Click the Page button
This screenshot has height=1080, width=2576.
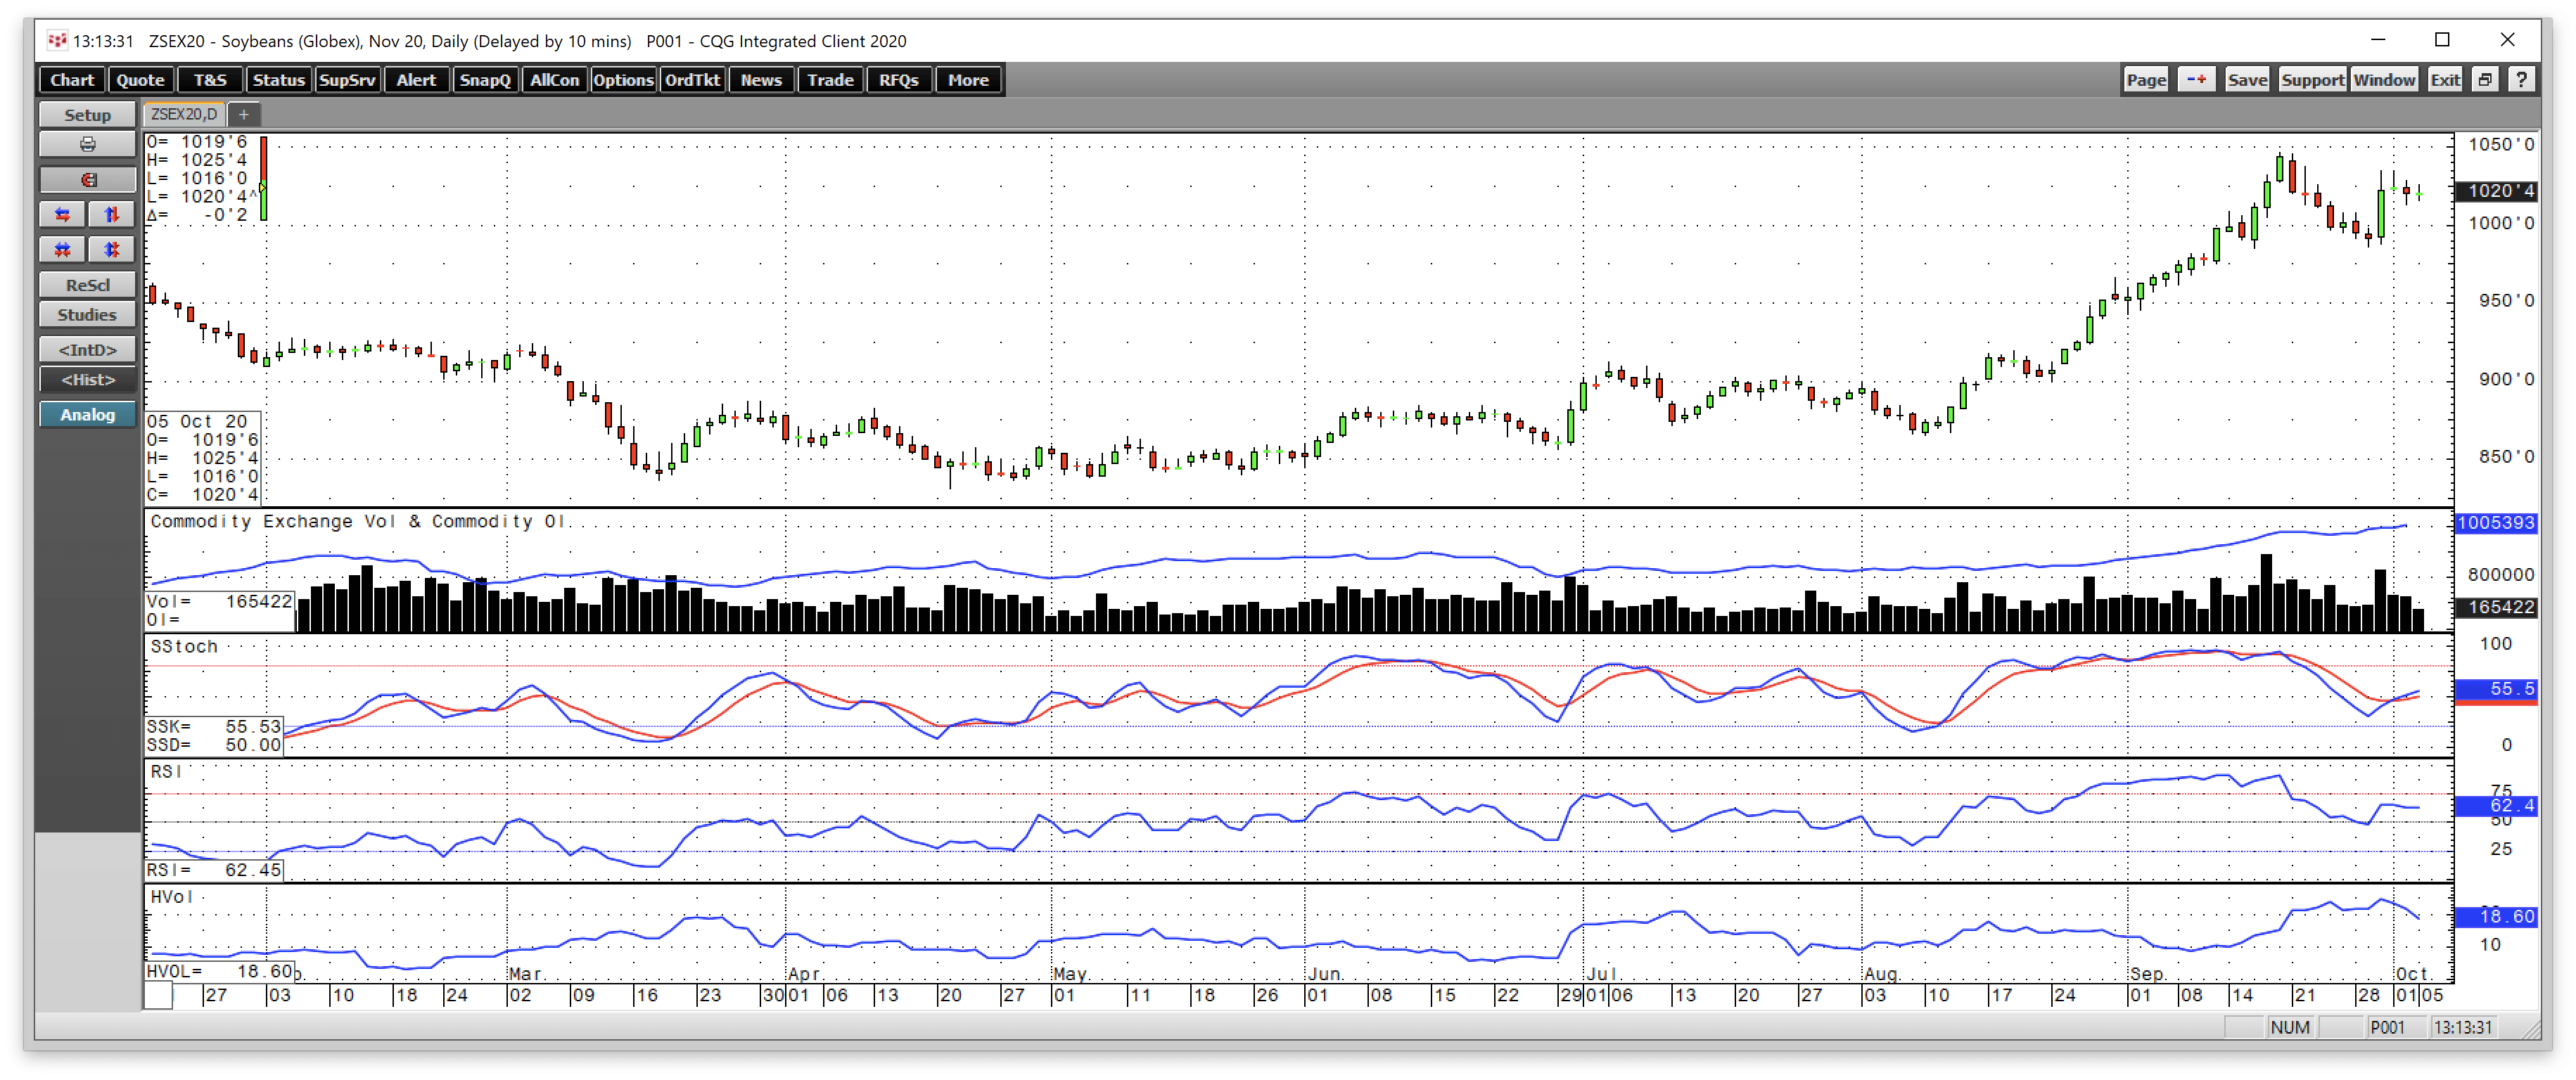pyautogui.click(x=2146, y=80)
